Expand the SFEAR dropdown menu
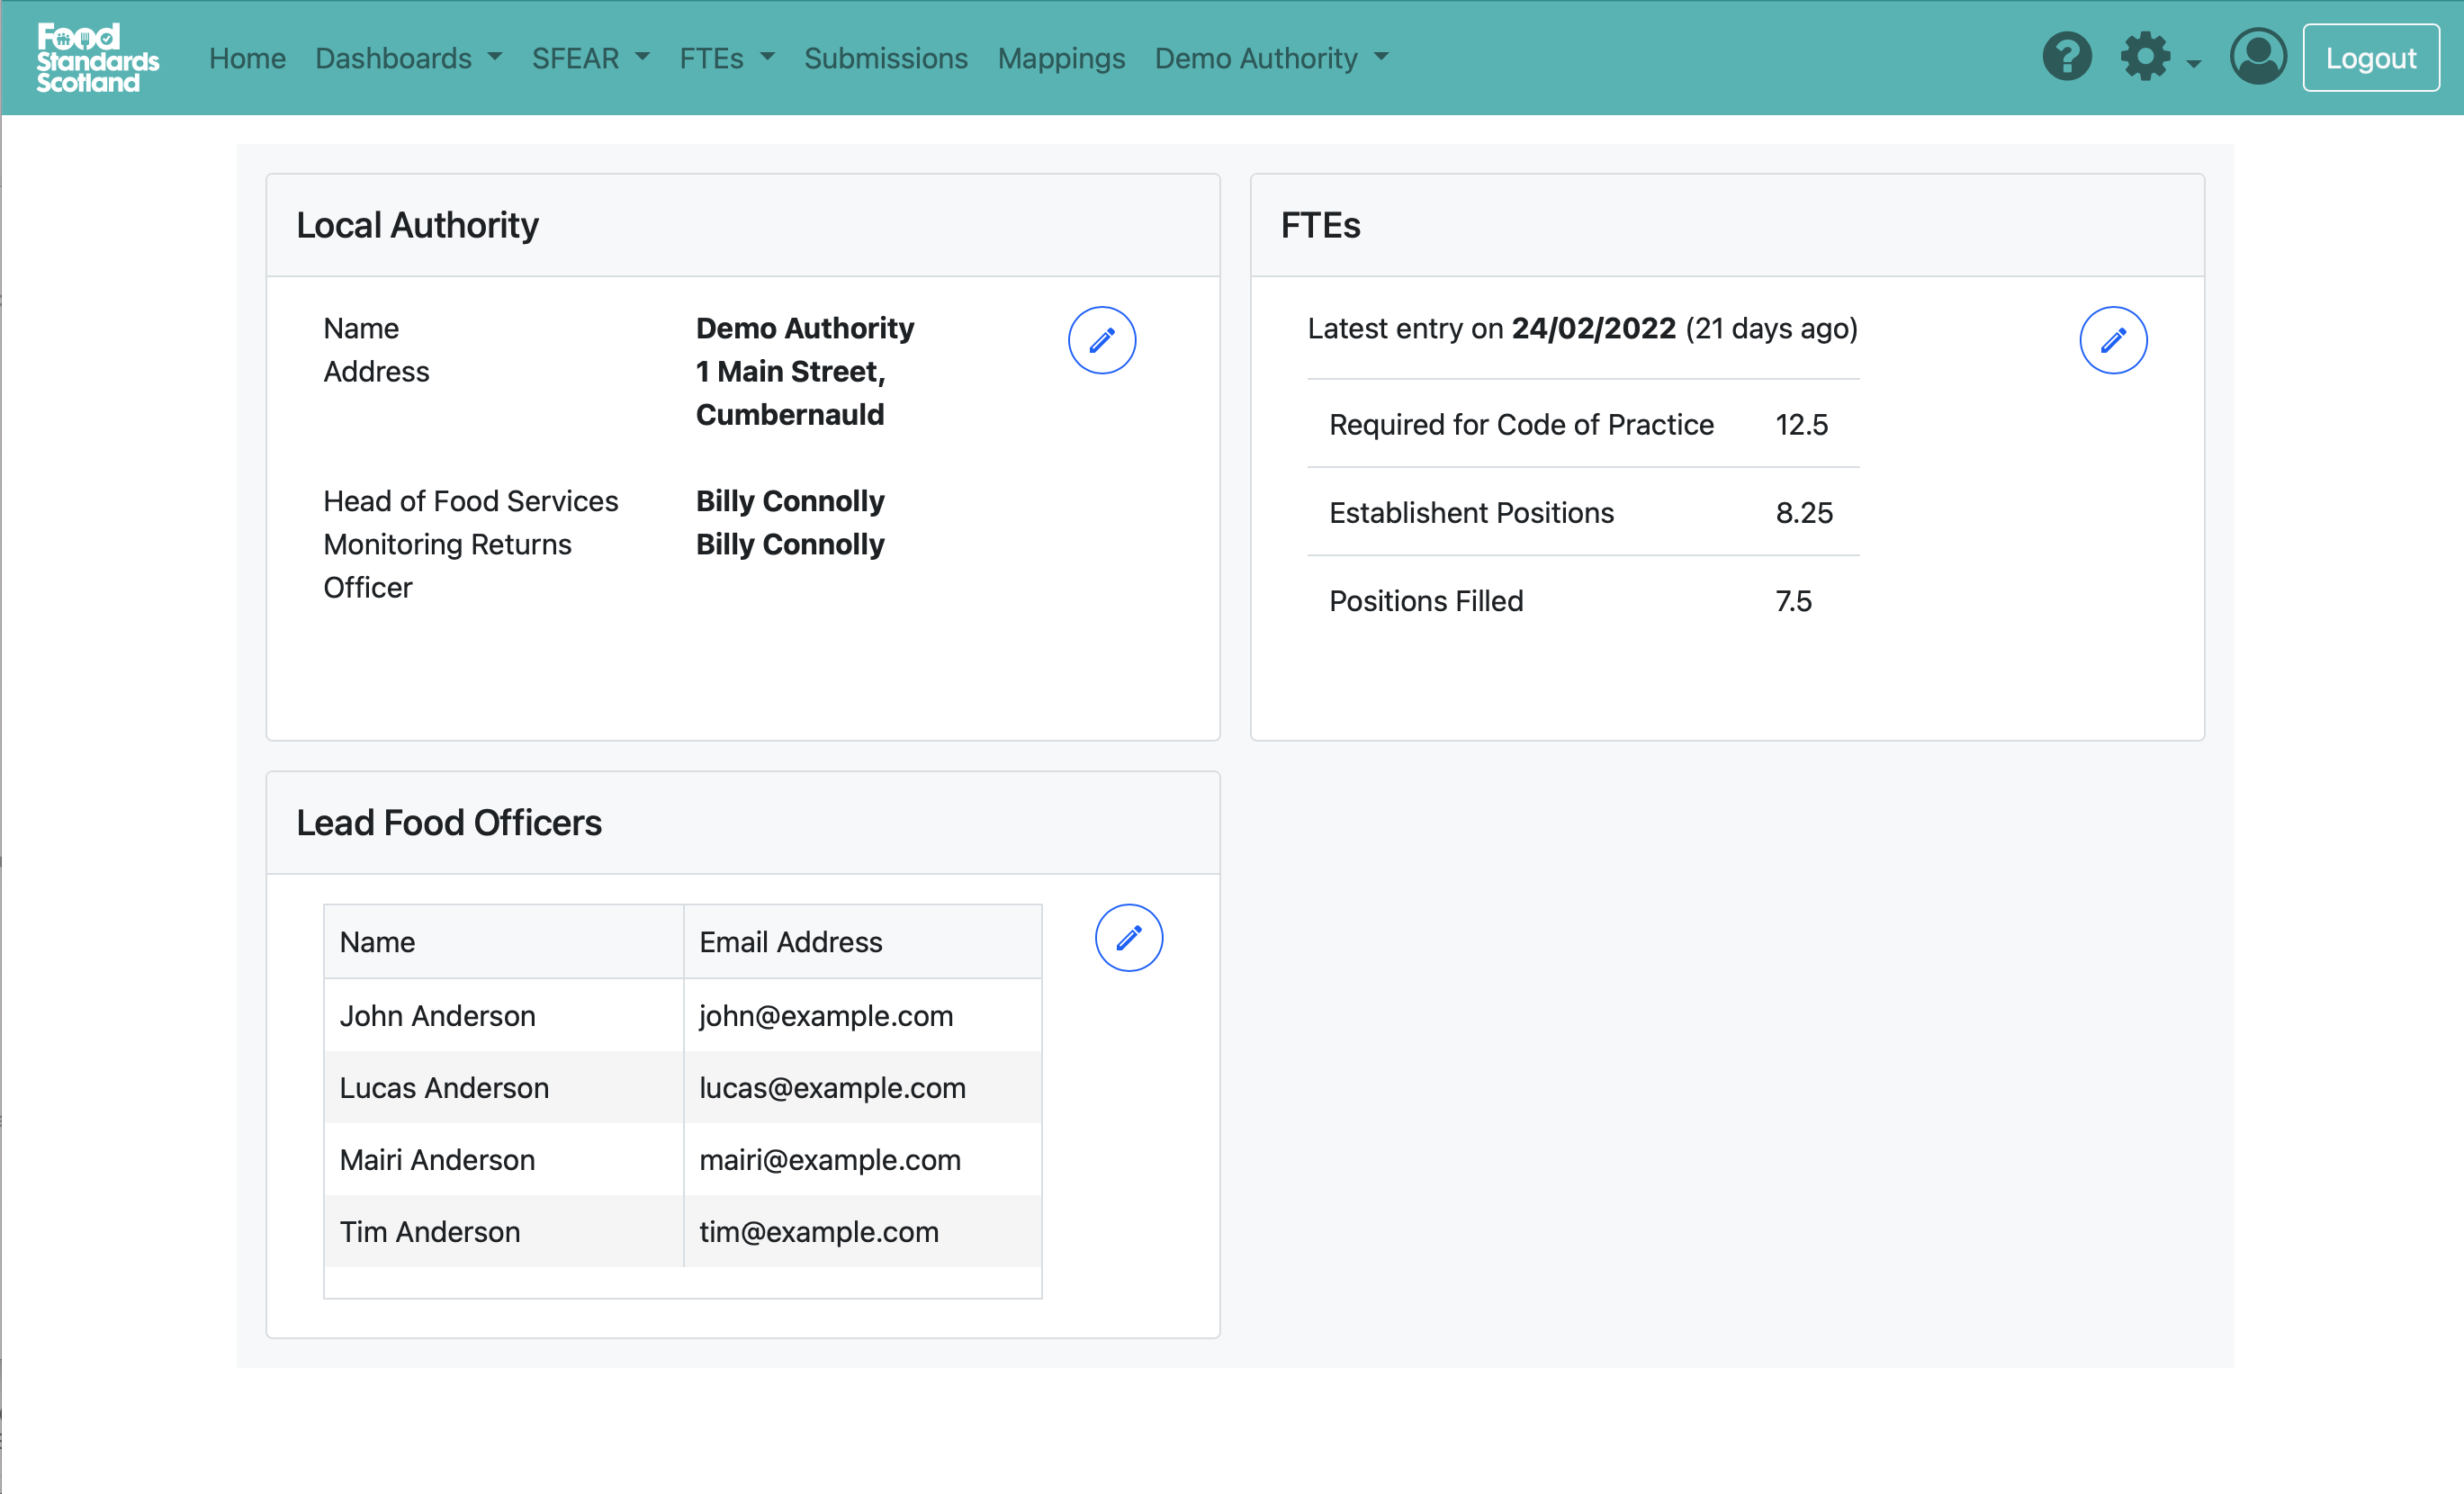Screen dimensions: 2464x1494 pos(591,58)
